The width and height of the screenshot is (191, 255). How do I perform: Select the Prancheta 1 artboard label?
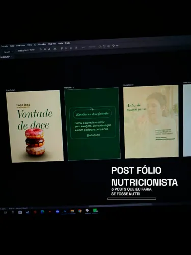[x=11, y=90]
